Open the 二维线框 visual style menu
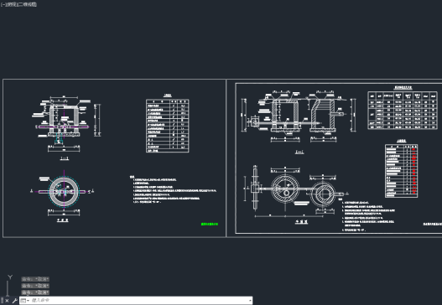The image size is (442, 305). coord(28,4)
